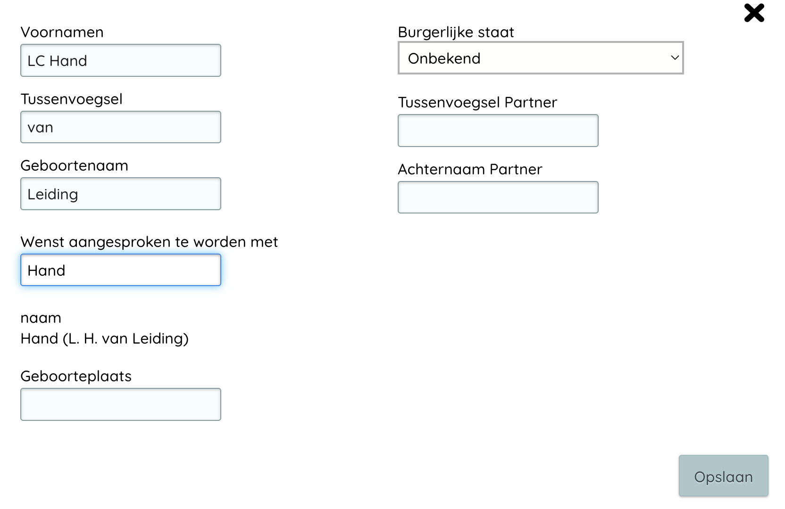Click the Burgerlijke staat label
785x509 pixels.
pos(456,32)
